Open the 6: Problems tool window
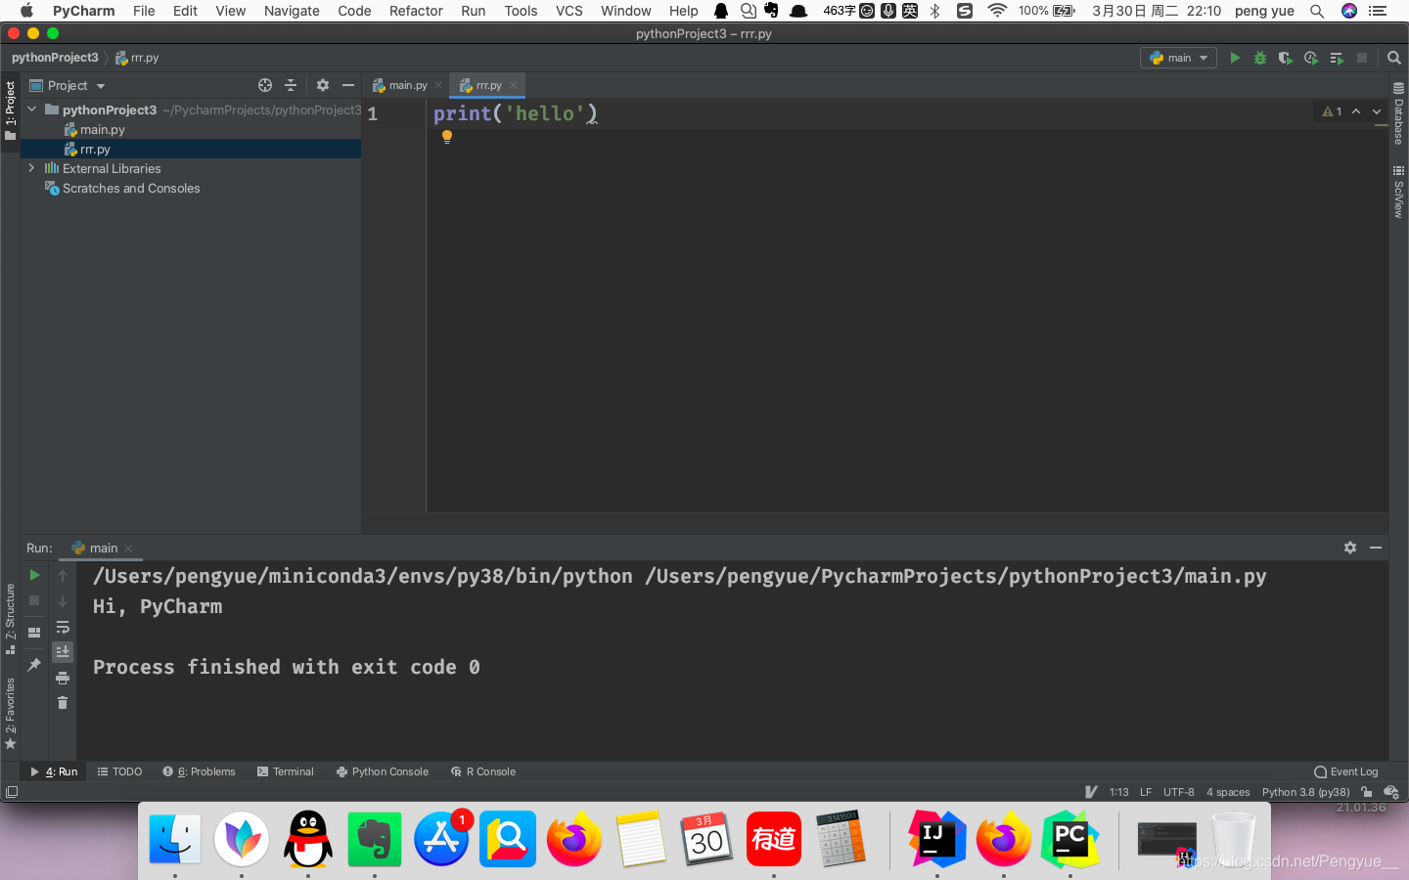1409x880 pixels. point(200,771)
